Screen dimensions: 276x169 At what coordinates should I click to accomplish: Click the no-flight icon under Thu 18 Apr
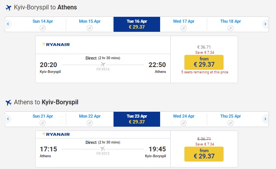coord(231,28)
